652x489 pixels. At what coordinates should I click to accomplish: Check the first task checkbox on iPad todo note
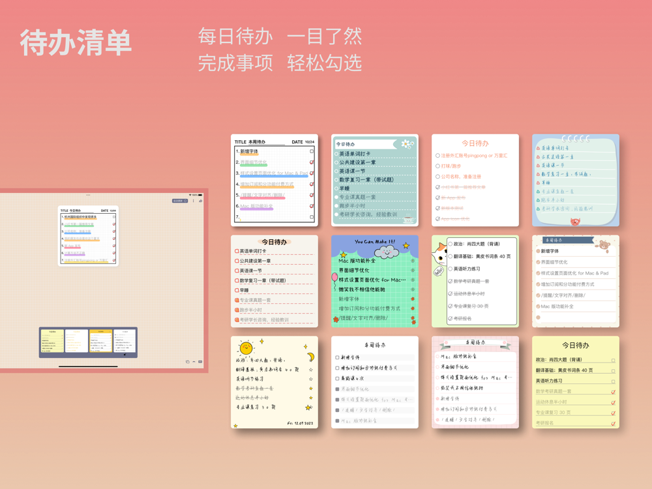[114, 216]
